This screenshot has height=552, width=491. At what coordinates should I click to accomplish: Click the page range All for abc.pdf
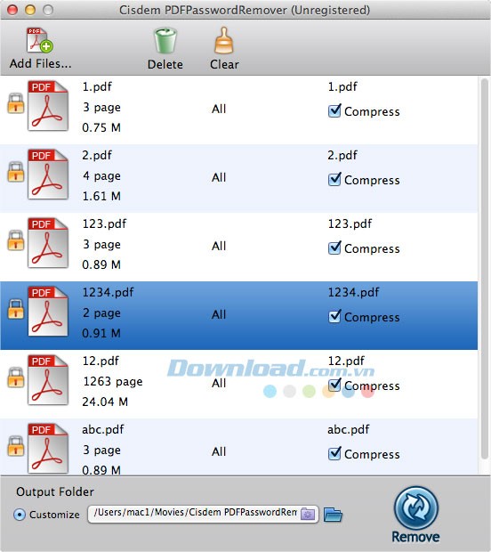pyautogui.click(x=219, y=451)
